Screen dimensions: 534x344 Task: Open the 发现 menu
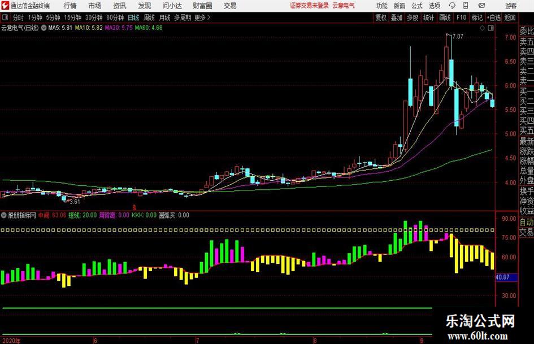coord(145,6)
